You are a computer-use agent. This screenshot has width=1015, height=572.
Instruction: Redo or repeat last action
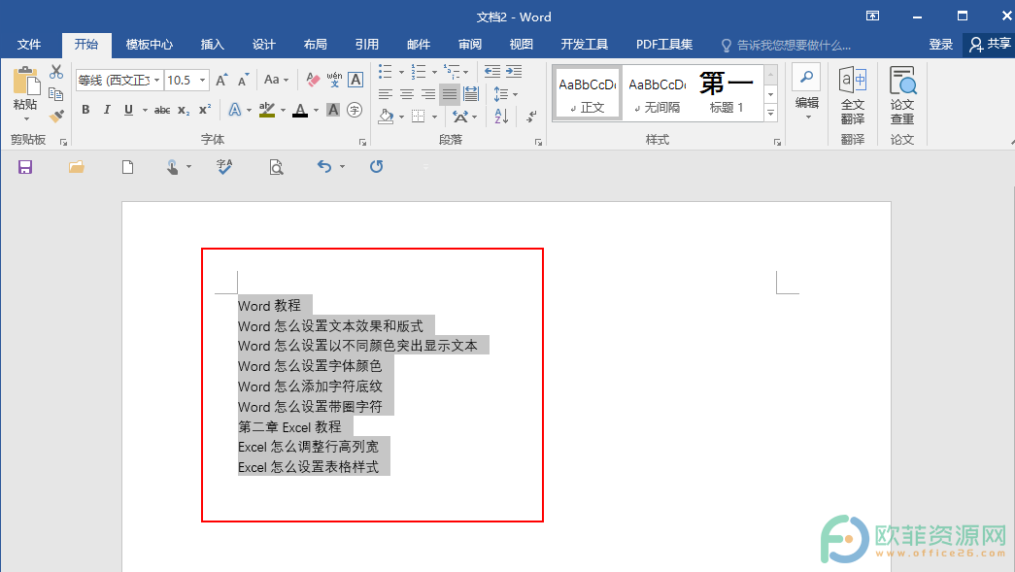pyautogui.click(x=376, y=167)
